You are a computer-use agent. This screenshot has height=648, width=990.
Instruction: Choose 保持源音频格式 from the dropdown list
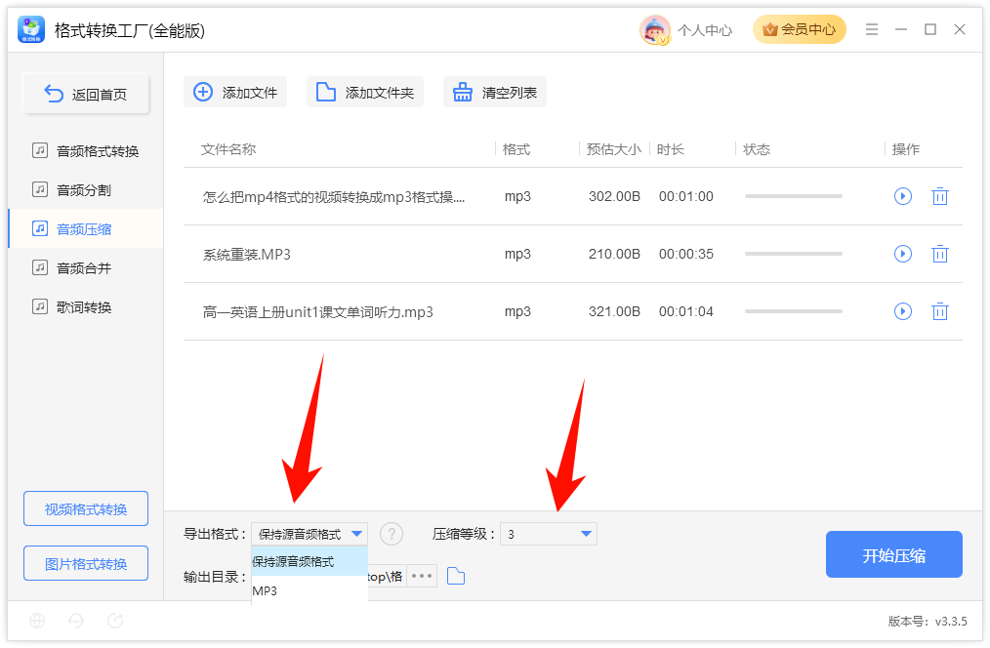pos(309,561)
